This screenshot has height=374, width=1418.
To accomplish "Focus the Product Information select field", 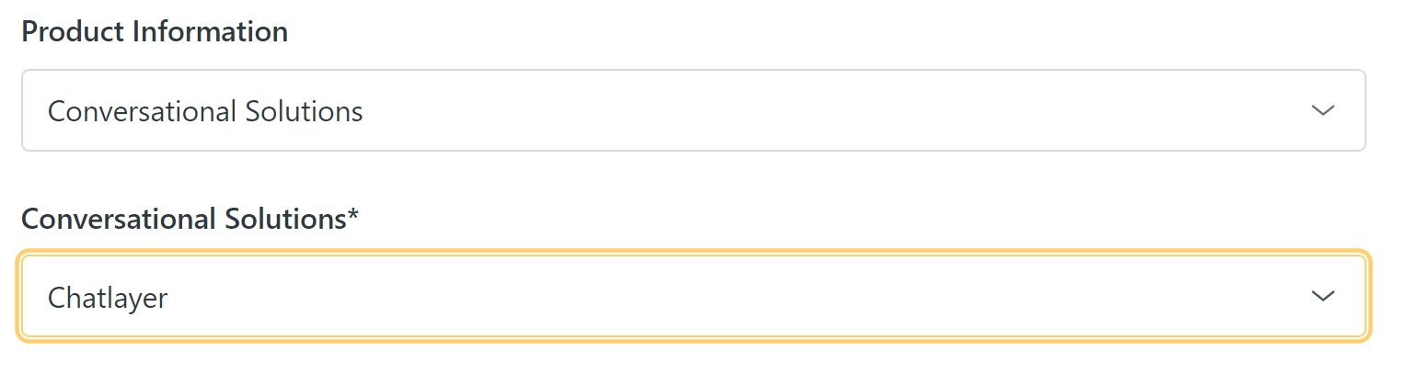I will pyautogui.click(x=693, y=111).
